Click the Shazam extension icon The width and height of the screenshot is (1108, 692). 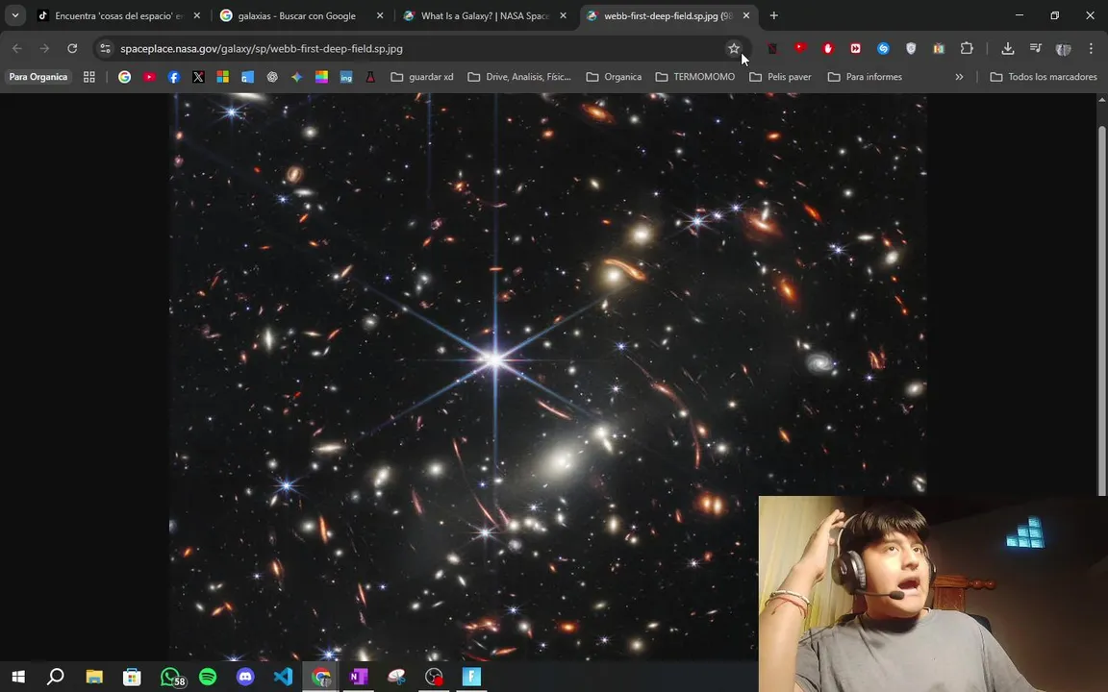(x=883, y=49)
